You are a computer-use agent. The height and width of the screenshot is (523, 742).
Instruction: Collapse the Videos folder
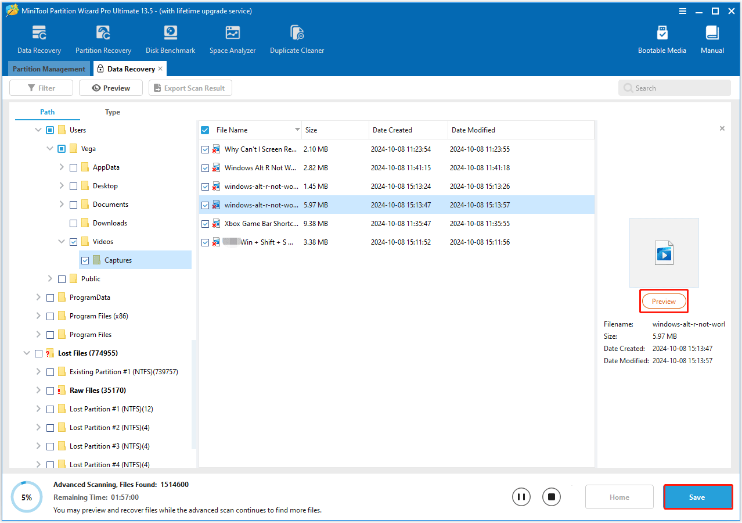62,241
